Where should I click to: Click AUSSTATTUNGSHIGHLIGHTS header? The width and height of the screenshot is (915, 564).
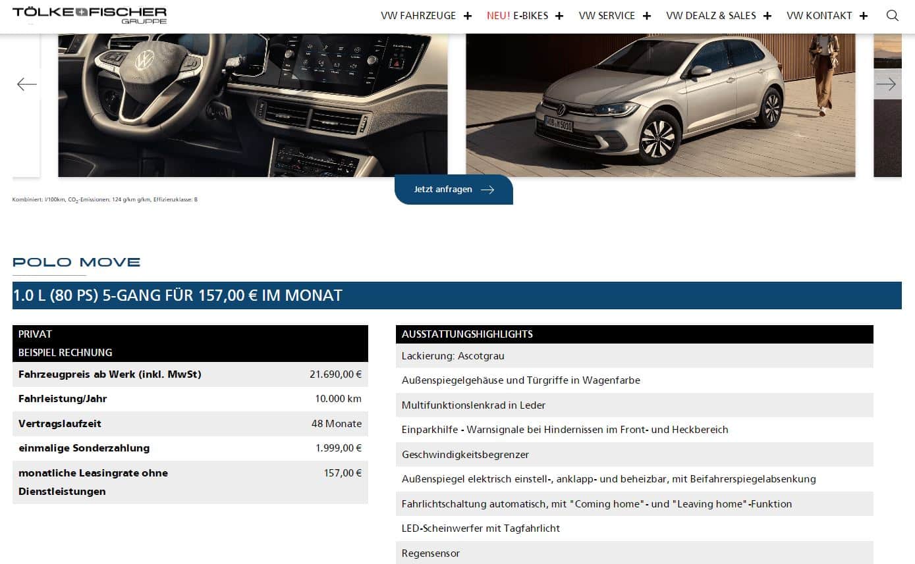(x=634, y=334)
